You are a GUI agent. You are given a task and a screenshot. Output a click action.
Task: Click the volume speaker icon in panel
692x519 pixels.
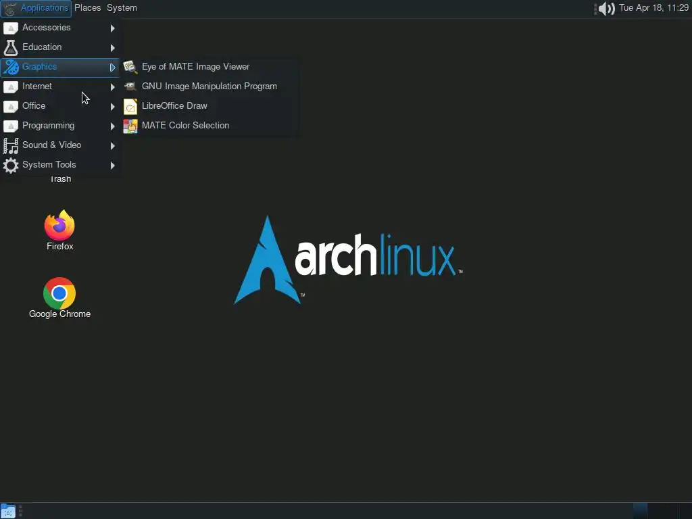tap(607, 8)
